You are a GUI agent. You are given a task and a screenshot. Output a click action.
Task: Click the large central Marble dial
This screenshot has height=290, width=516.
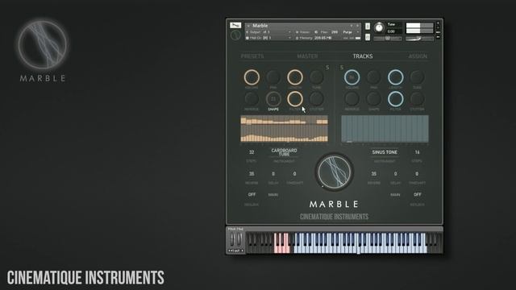(x=335, y=172)
